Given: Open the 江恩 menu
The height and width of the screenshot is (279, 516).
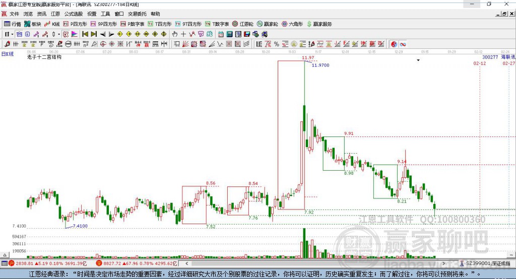Looking at the screenshot, I should [x=55, y=14].
